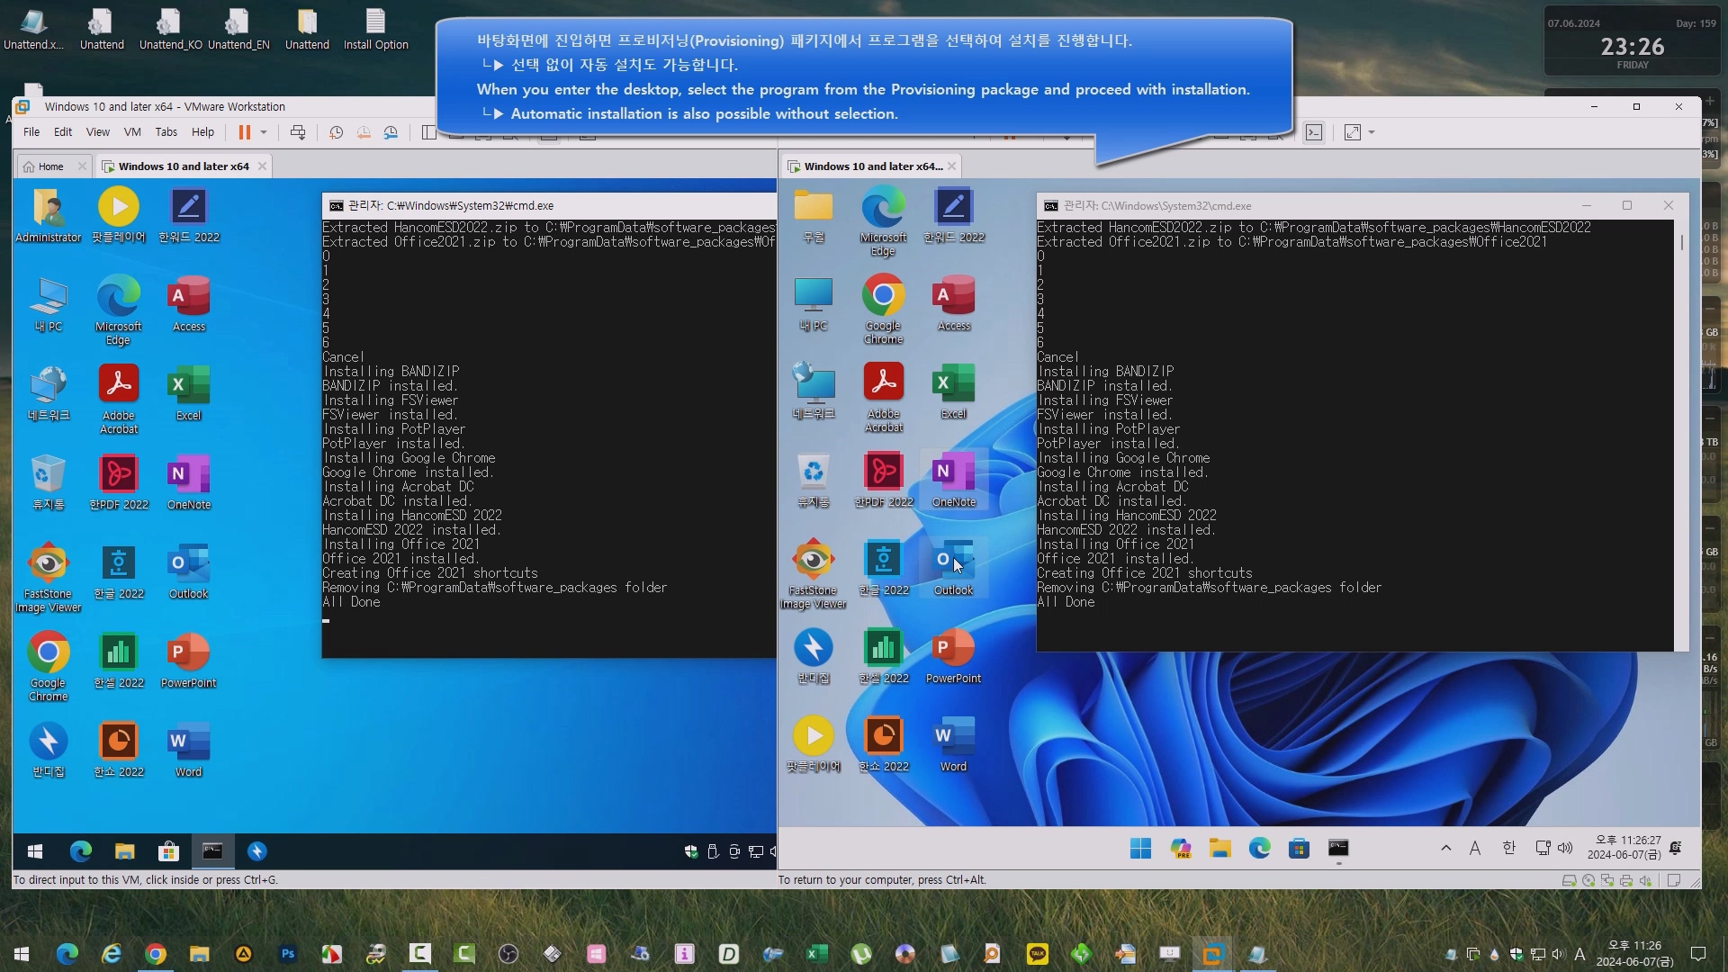The height and width of the screenshot is (972, 1728).
Task: Select Word icon on left VM desktop
Action: [x=189, y=751]
